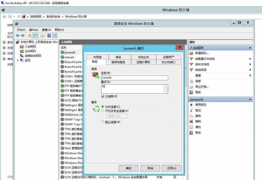Click the up-folder toolbar icon

click(30, 36)
